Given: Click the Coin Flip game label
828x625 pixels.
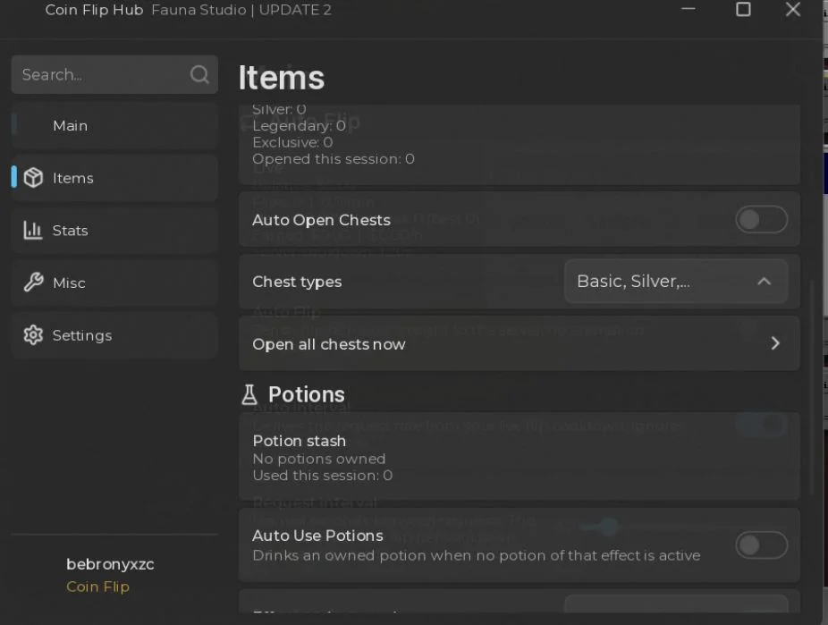Looking at the screenshot, I should click(97, 587).
